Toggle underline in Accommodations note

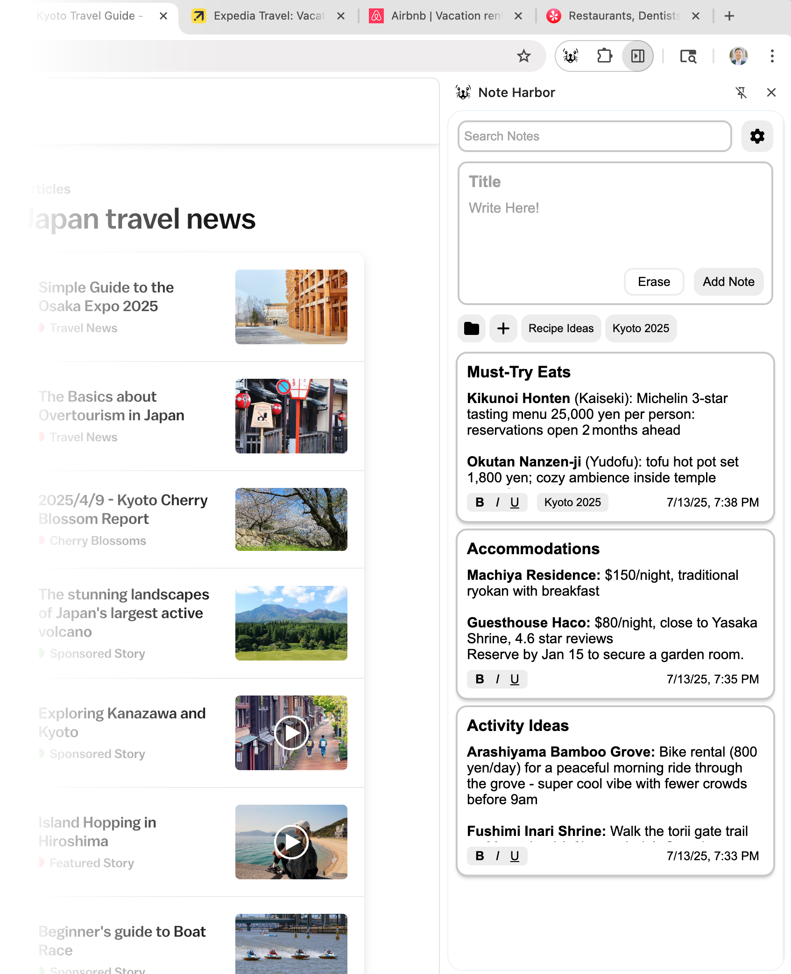pyautogui.click(x=515, y=679)
